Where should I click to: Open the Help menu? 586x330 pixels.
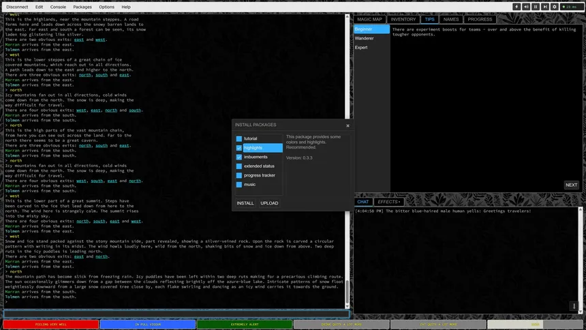(x=126, y=7)
